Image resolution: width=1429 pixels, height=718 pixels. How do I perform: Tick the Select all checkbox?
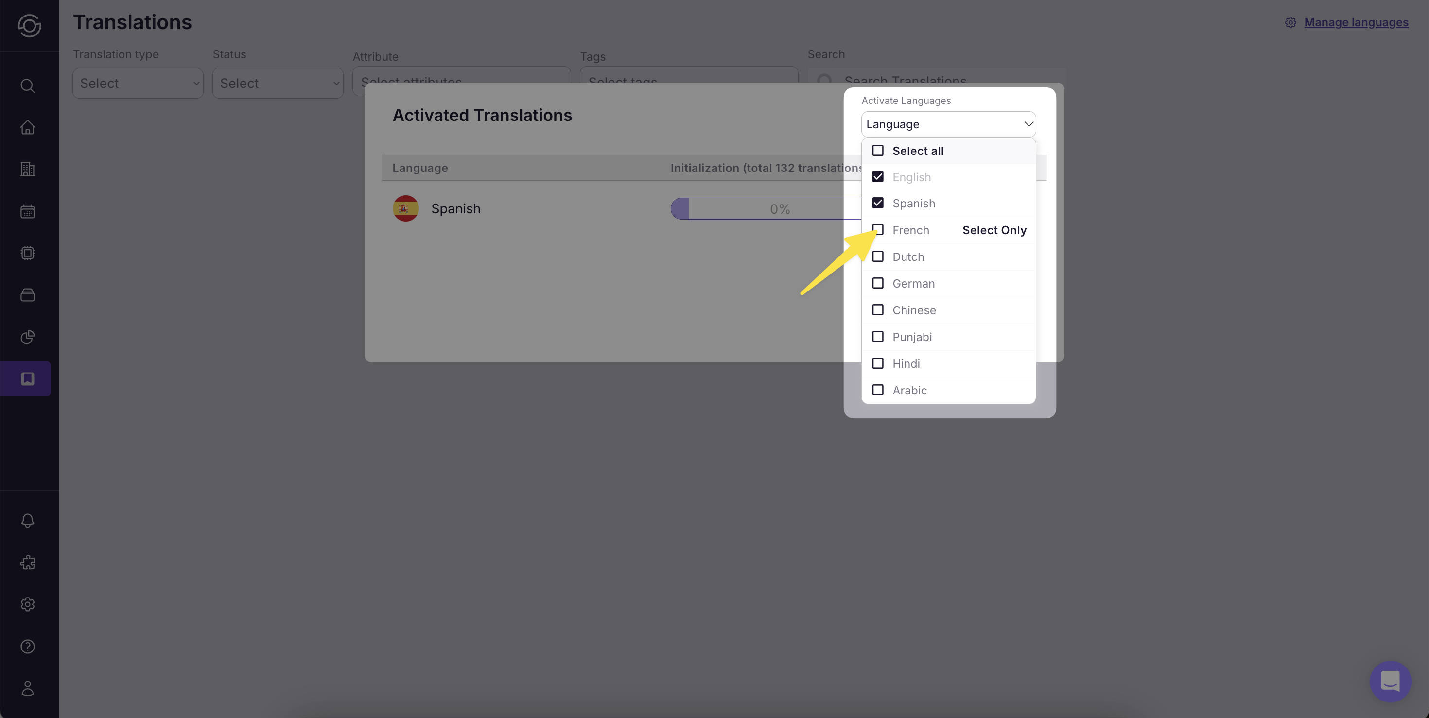[878, 151]
